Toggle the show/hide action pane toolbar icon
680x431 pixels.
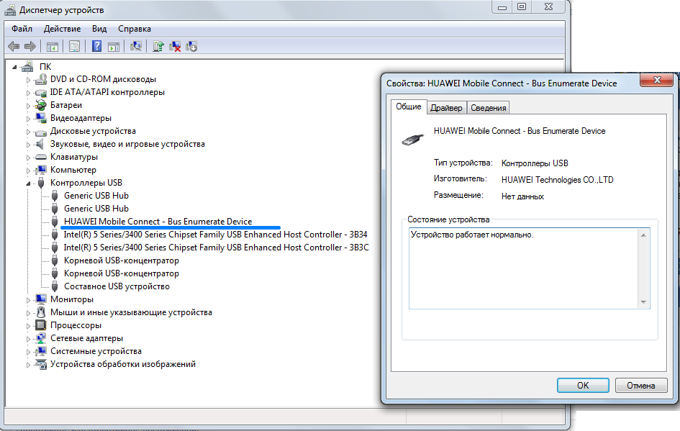pos(114,46)
